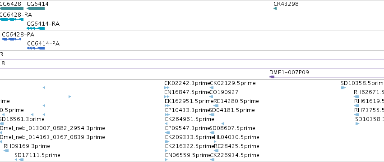Image resolution: width=384 pixels, height=162 pixels.
Task: Open the CK02242.3prime feature label
Action: (x=187, y=83)
